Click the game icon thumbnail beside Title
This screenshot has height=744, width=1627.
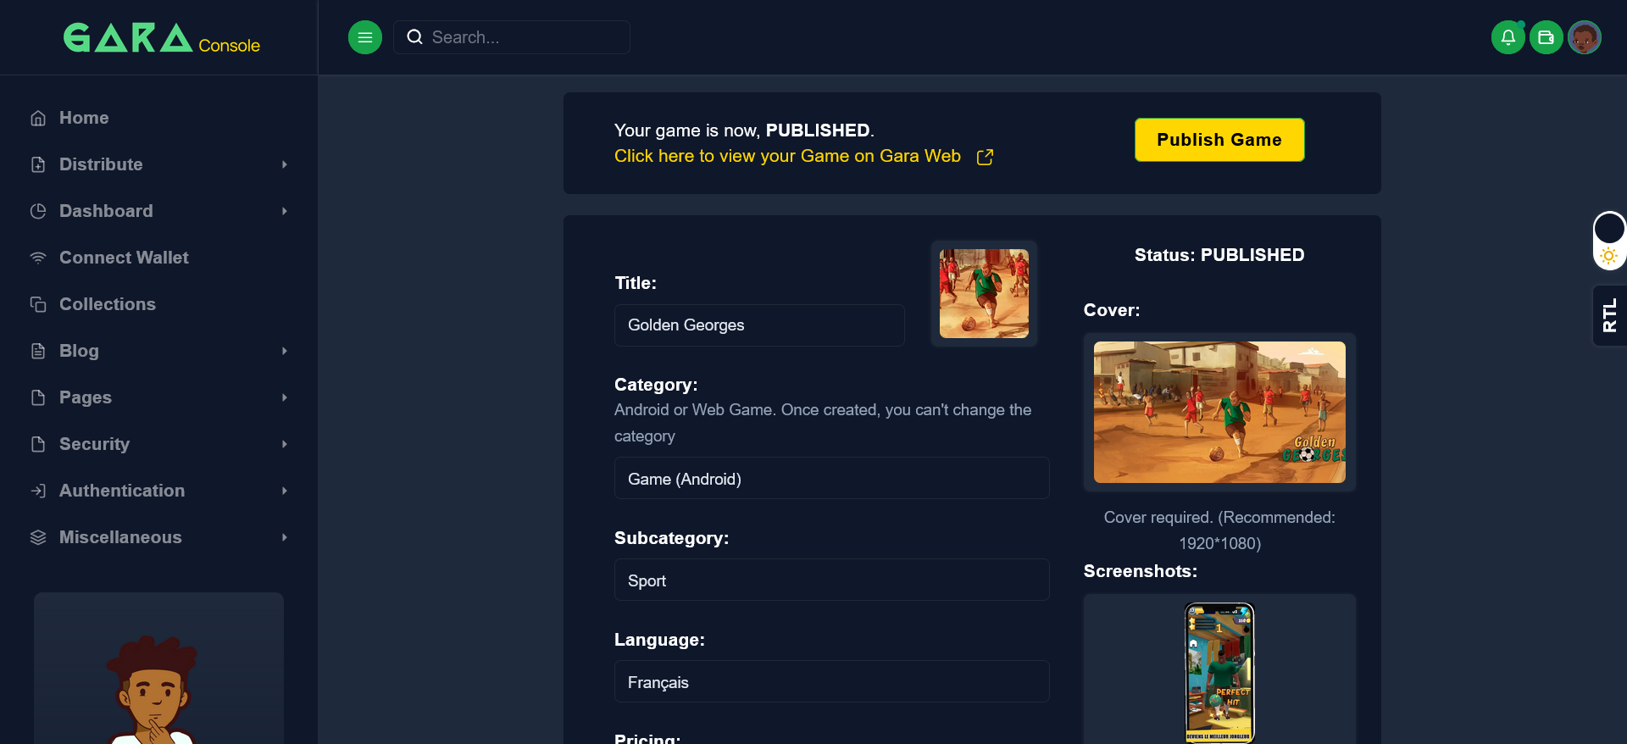984,293
